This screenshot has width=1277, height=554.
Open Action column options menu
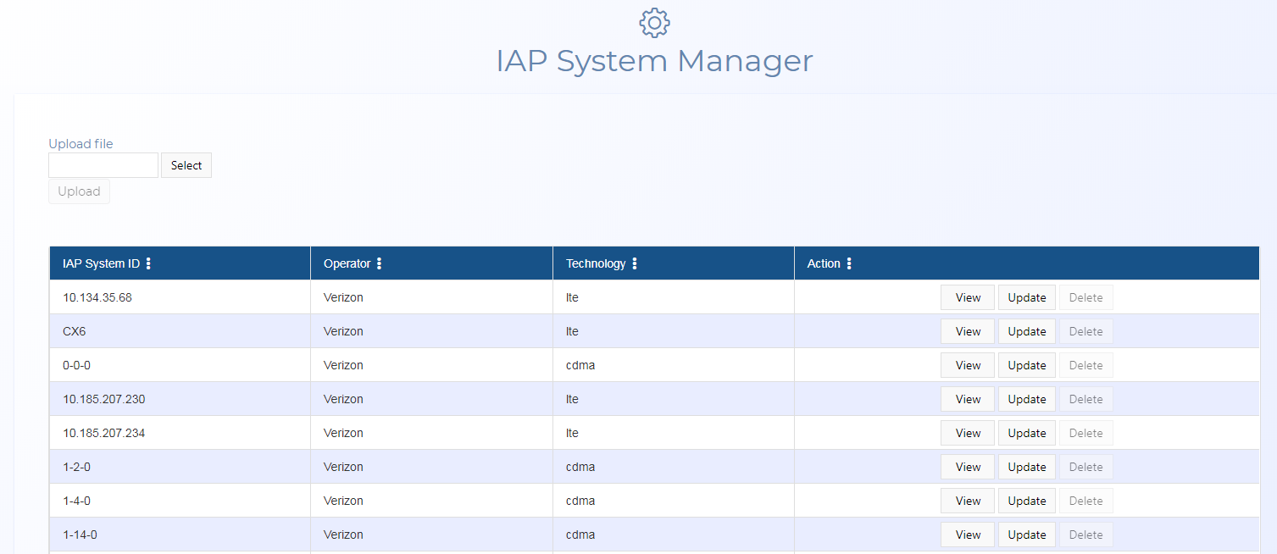(x=848, y=263)
